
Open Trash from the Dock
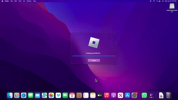pos(168,95)
